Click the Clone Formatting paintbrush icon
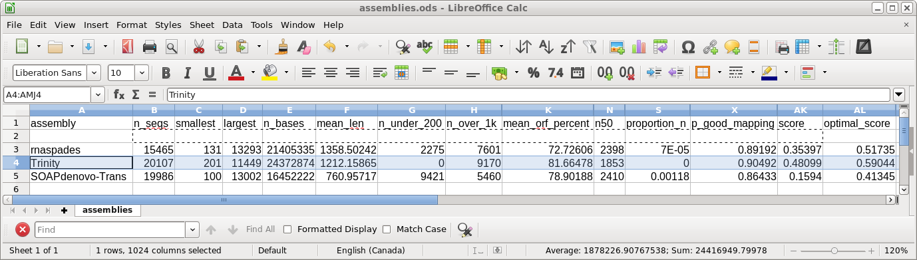The height and width of the screenshot is (260, 917). 283,47
